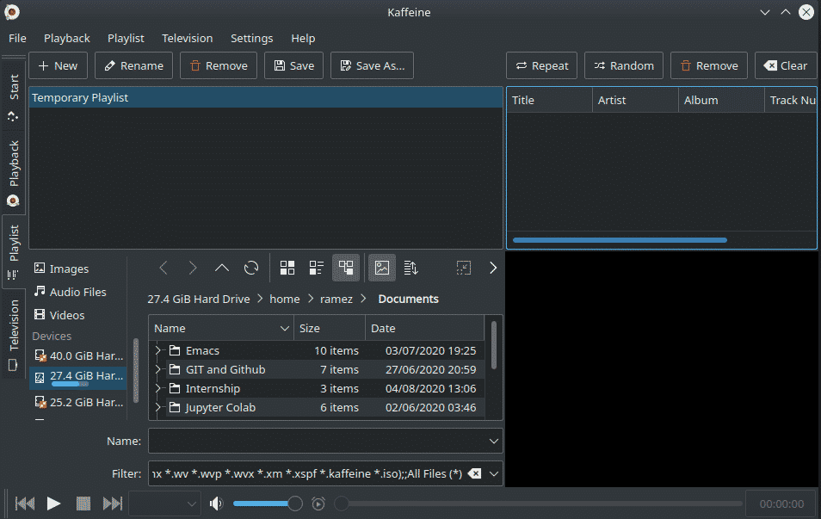
Task: Expand the Emacs folder tree
Action: [158, 351]
